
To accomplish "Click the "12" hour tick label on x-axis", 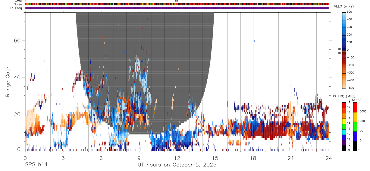I will [x=177, y=158].
